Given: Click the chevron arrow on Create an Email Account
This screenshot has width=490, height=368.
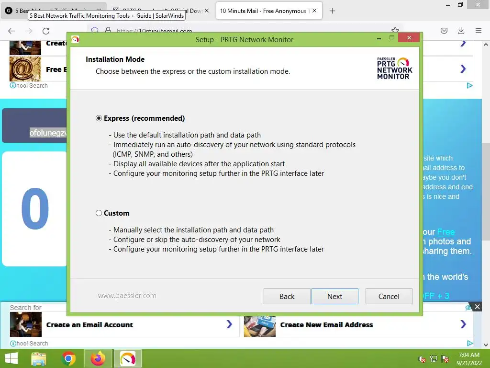Looking at the screenshot, I should (x=229, y=324).
